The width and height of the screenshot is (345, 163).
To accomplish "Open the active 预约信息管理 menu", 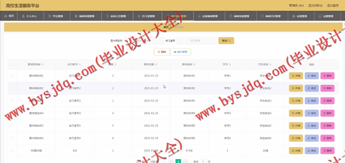I will click(x=178, y=16).
